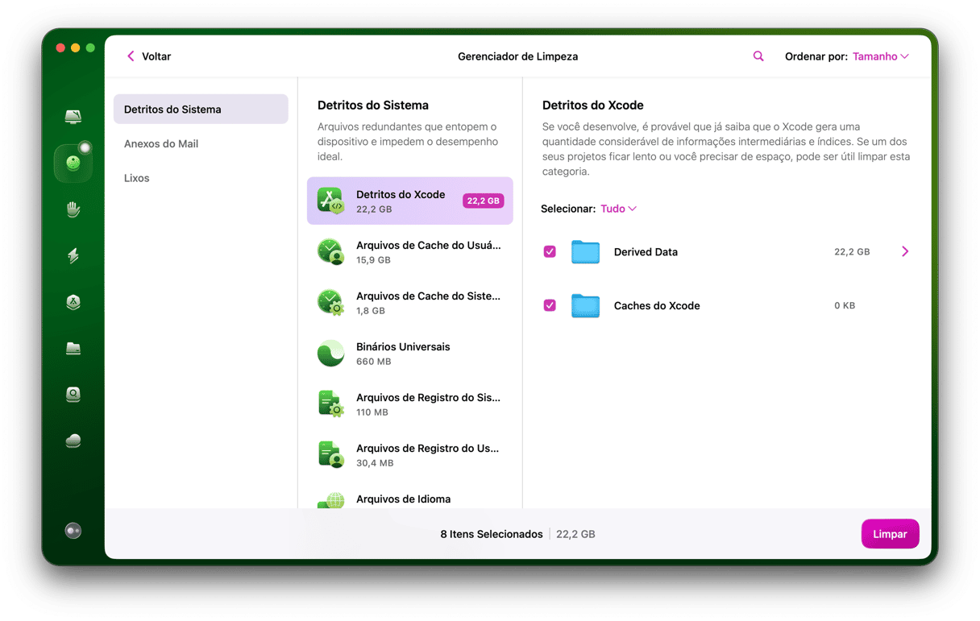
Task: Click the Derived Data folder icon
Action: [586, 252]
